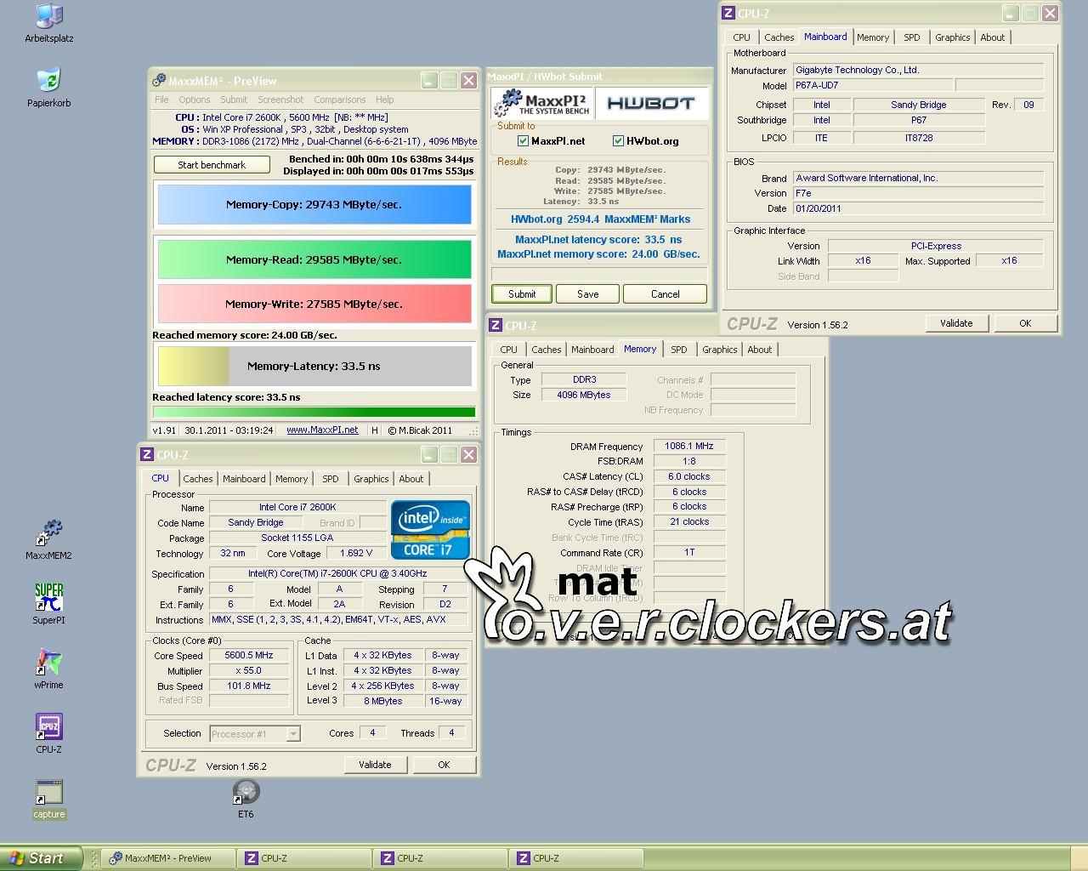Click the Model P67A-UD7 field

point(873,85)
